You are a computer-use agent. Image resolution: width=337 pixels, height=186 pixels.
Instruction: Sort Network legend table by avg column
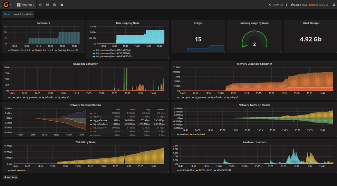tap(148, 109)
